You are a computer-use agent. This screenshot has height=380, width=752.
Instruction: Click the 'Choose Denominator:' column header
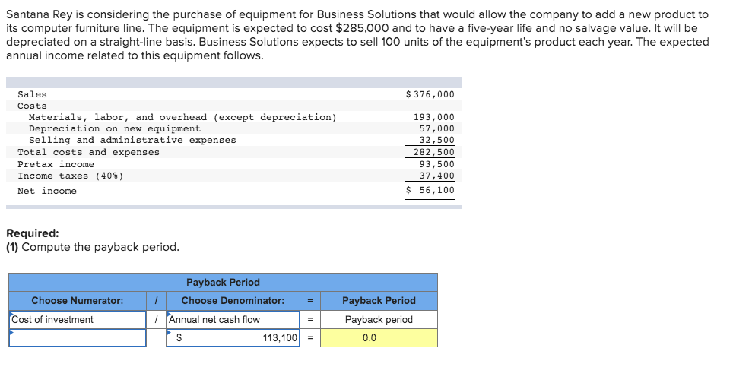click(233, 301)
